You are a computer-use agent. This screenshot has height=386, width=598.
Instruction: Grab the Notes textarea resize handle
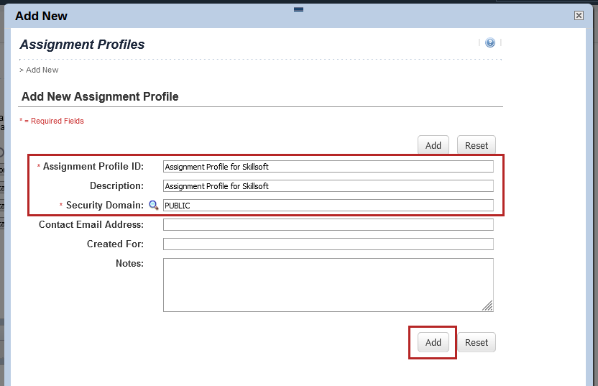coord(487,305)
